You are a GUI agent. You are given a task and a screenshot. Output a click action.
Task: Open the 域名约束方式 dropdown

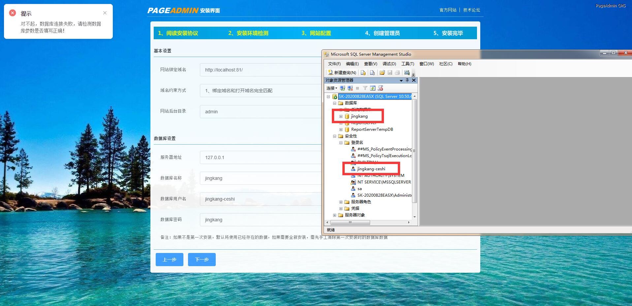[261, 91]
